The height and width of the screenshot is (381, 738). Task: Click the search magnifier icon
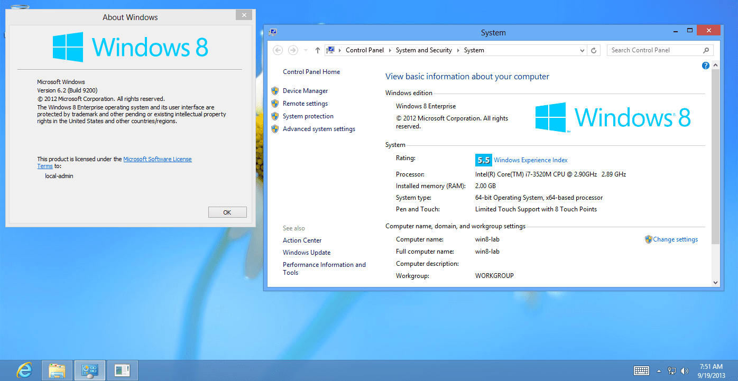[x=706, y=50]
